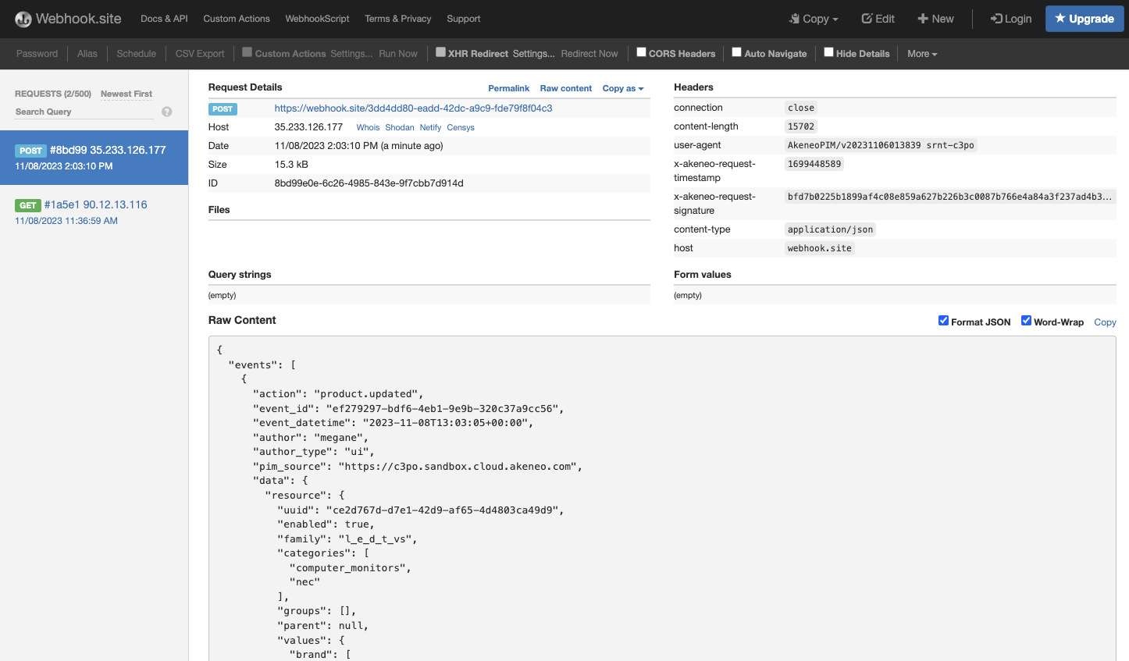The image size is (1129, 661).
Task: Click Run Now for custom actions
Action: 398,54
